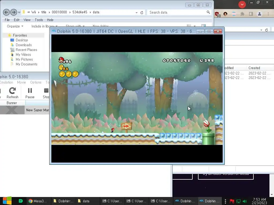Click the Banner column header in Dolphin

(12, 103)
